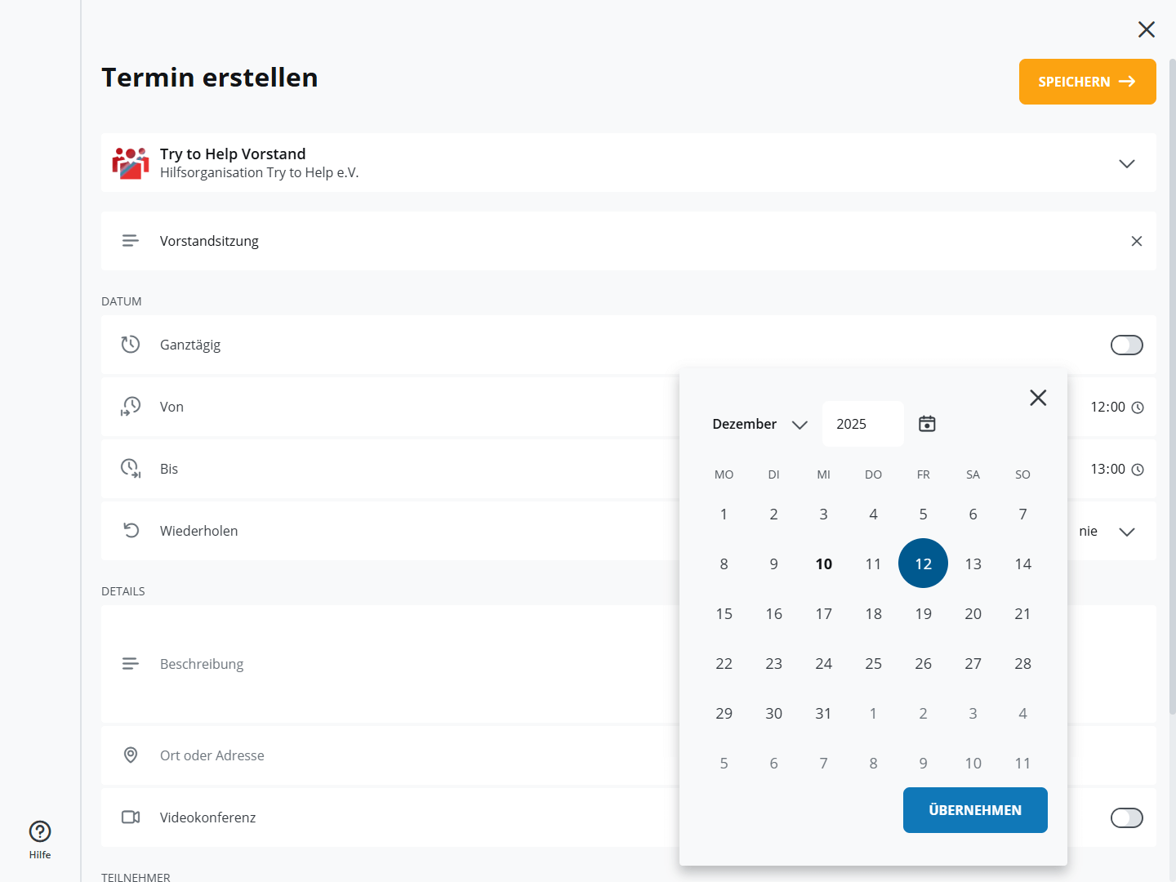Close the date picker popup

(x=1038, y=398)
